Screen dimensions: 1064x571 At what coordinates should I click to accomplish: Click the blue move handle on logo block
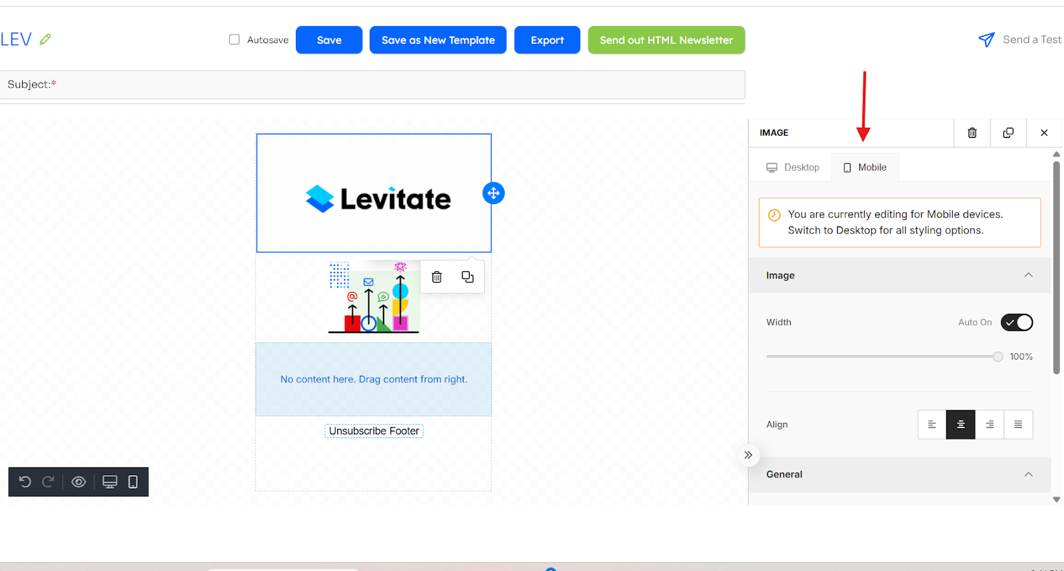click(493, 193)
